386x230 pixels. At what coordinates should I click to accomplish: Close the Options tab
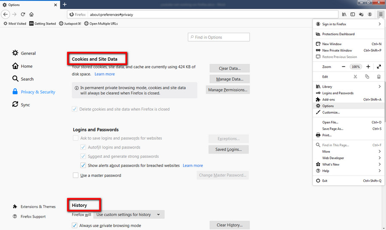tap(55, 5)
